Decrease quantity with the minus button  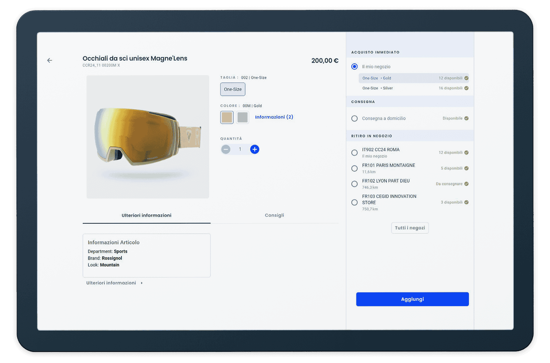click(x=226, y=149)
